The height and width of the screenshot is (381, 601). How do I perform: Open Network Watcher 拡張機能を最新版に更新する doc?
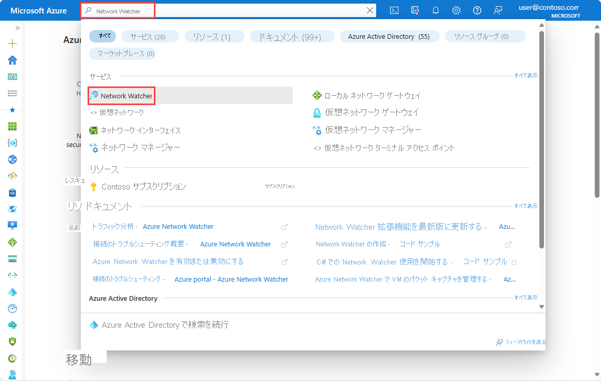415,227
